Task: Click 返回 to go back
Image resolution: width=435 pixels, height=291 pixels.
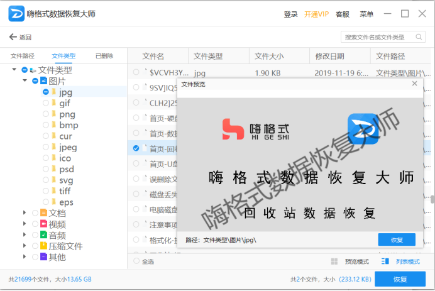Action: point(25,37)
